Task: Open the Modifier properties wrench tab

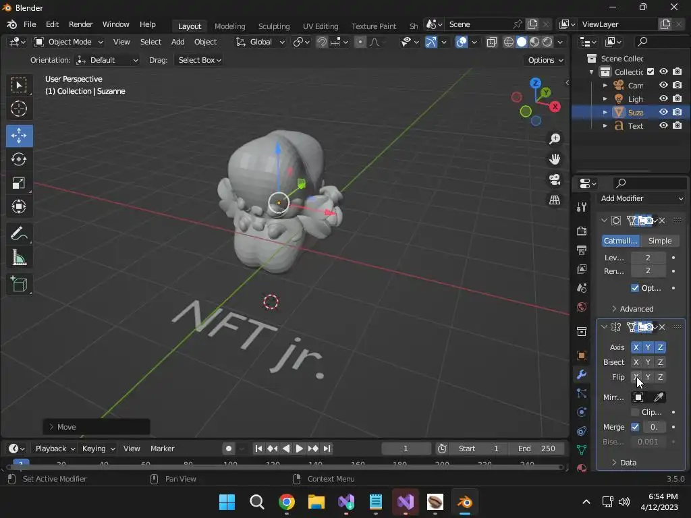Action: tap(582, 374)
